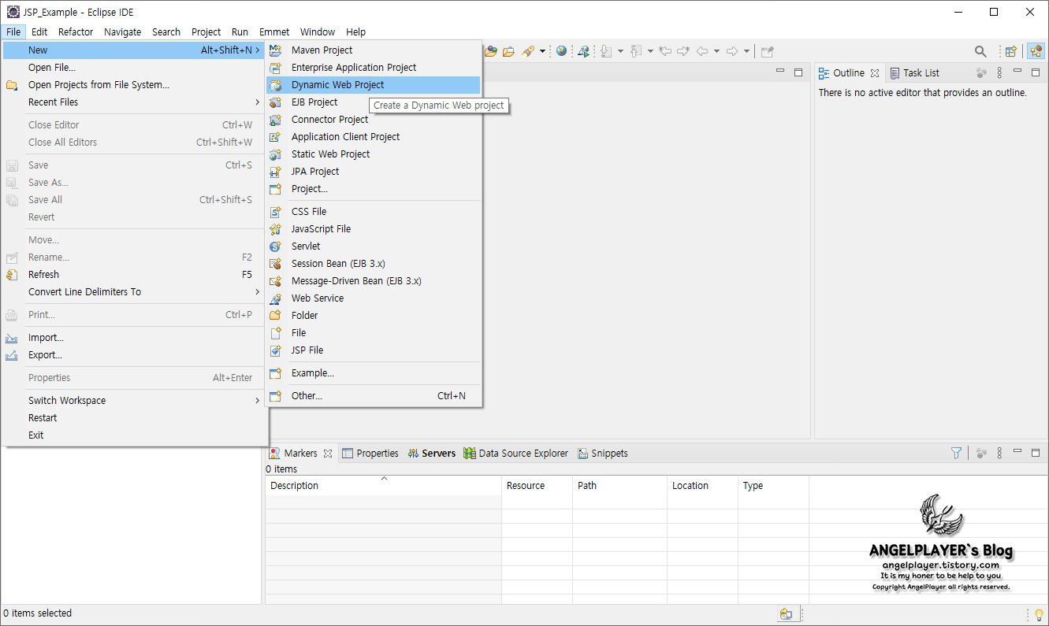Open Forward history dropdown arrow
1049x626 pixels.
[x=746, y=51]
